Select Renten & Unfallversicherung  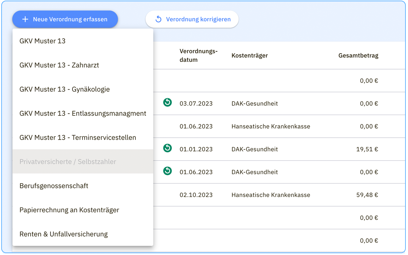(x=63, y=234)
